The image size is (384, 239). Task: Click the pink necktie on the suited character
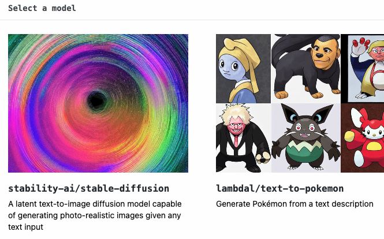(236, 141)
